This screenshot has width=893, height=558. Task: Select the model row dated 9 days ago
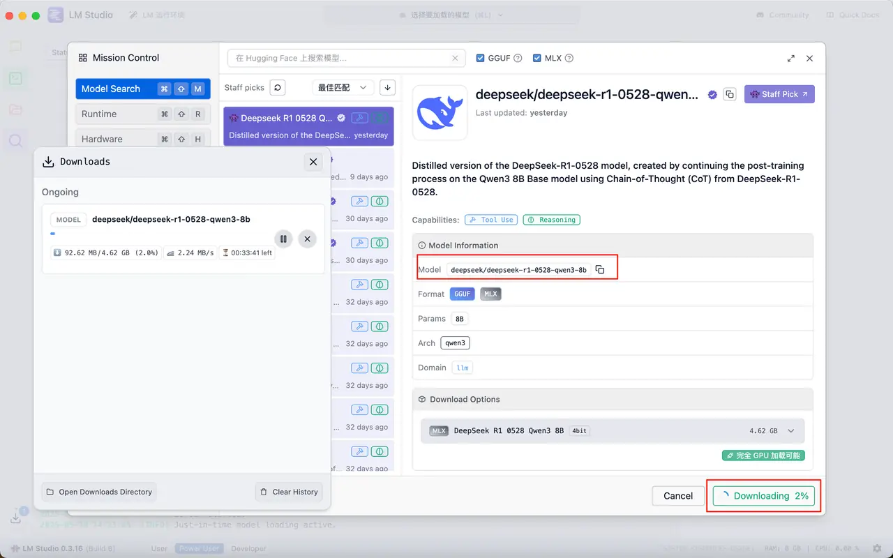point(362,167)
